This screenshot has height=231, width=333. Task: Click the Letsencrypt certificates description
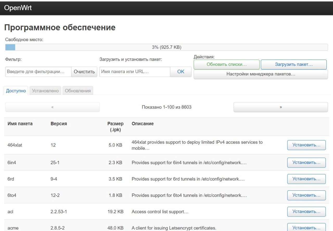(x=174, y=228)
